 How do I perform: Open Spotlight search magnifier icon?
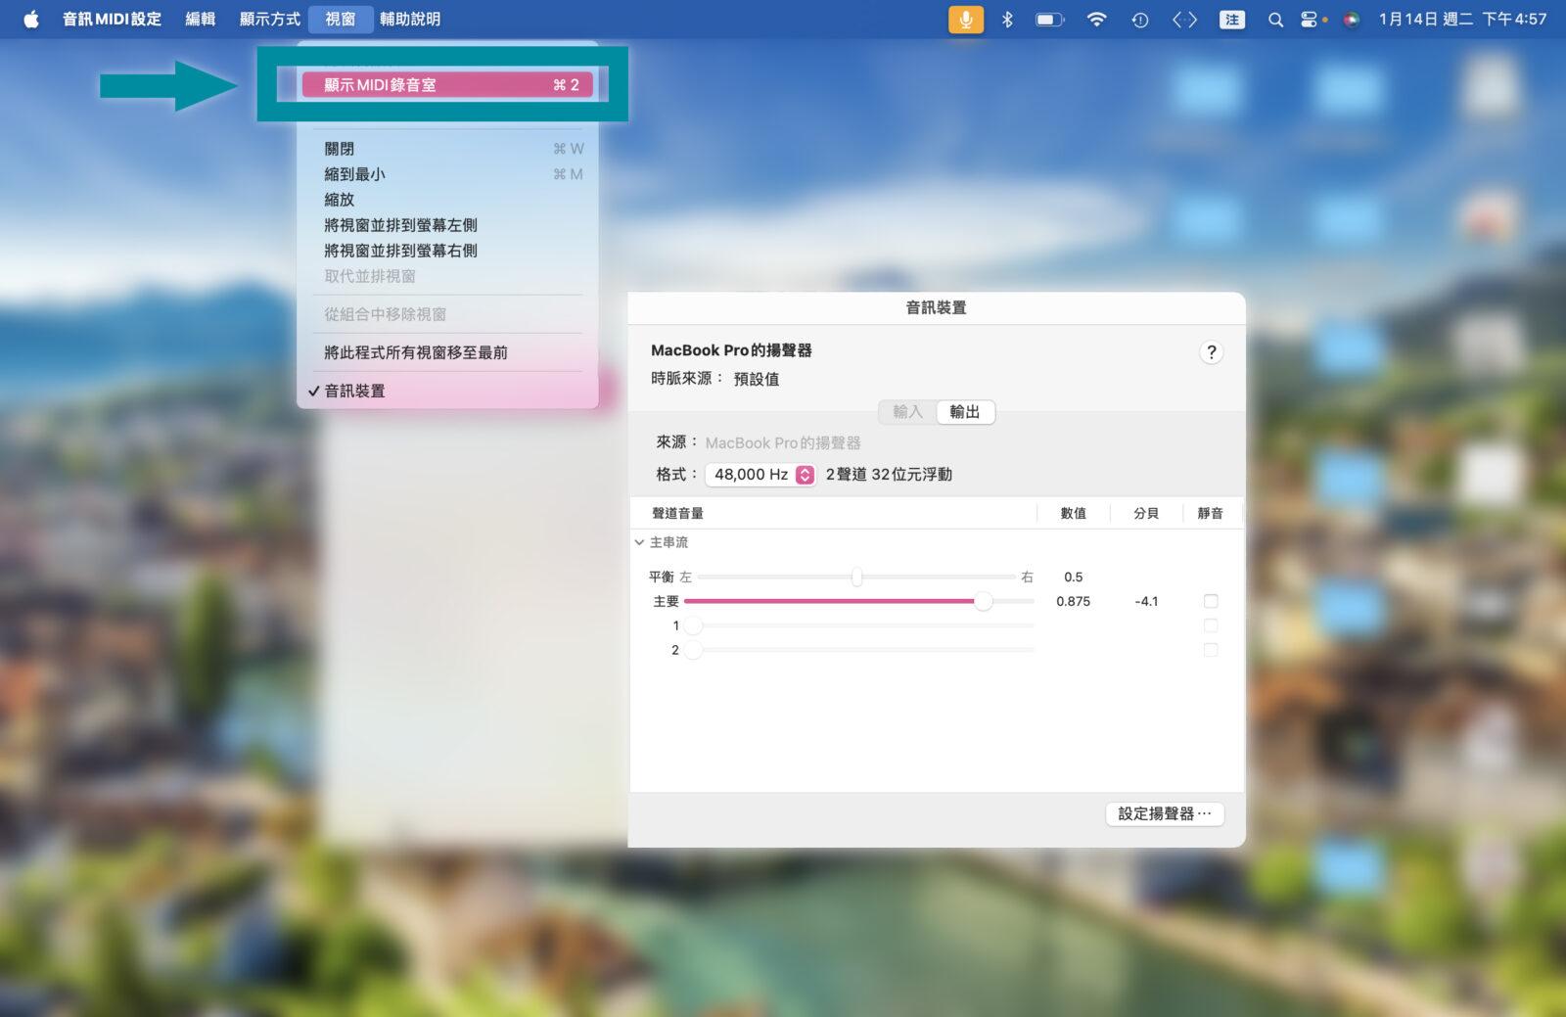click(x=1274, y=19)
